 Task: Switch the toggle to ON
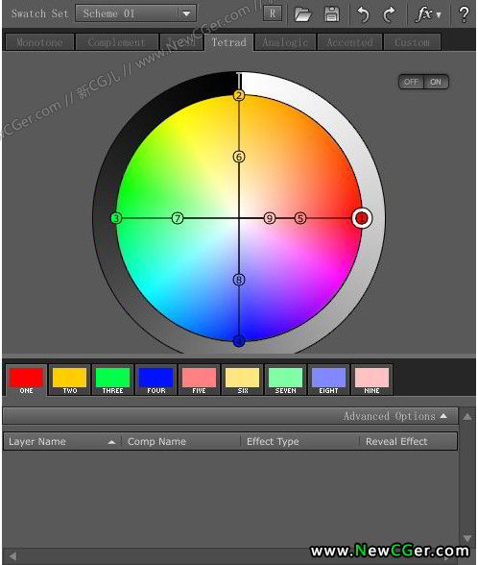436,82
